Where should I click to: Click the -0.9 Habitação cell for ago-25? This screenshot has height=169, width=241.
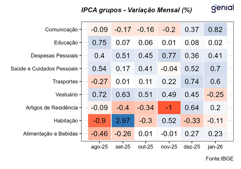[100, 121]
